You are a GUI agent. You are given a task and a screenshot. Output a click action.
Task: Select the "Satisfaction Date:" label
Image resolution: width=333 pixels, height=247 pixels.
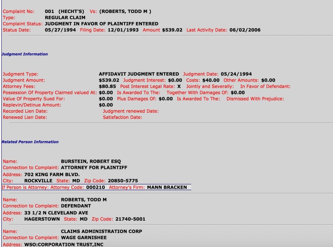pos(123,117)
